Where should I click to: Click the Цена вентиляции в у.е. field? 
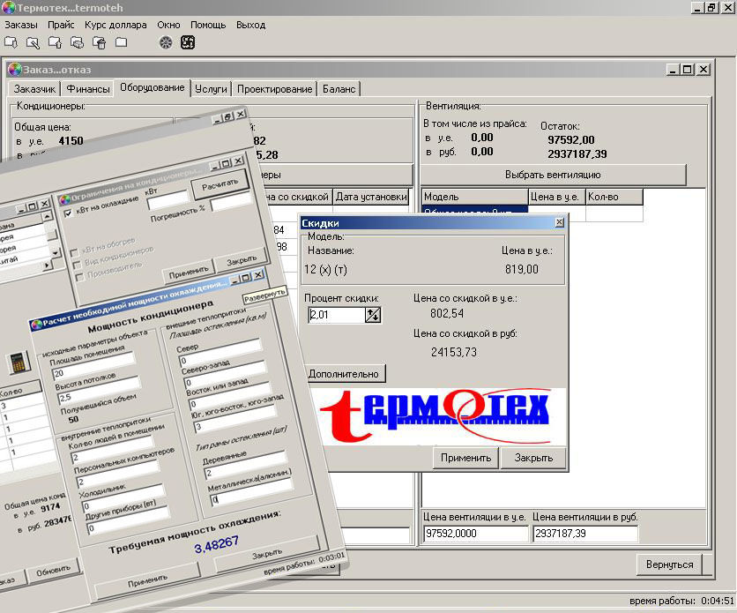476,534
